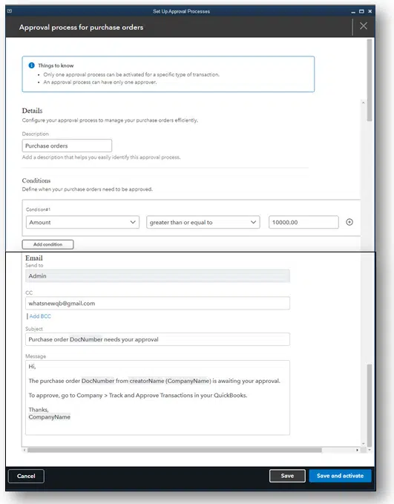Viewport: 394px width, 504px height.
Task: Click the Details heading
Action: [x=32, y=111]
